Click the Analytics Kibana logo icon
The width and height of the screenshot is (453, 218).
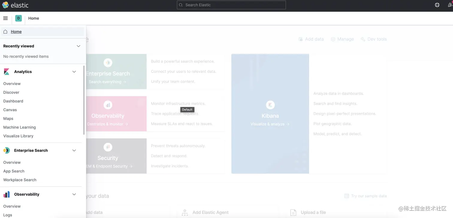click(7, 72)
